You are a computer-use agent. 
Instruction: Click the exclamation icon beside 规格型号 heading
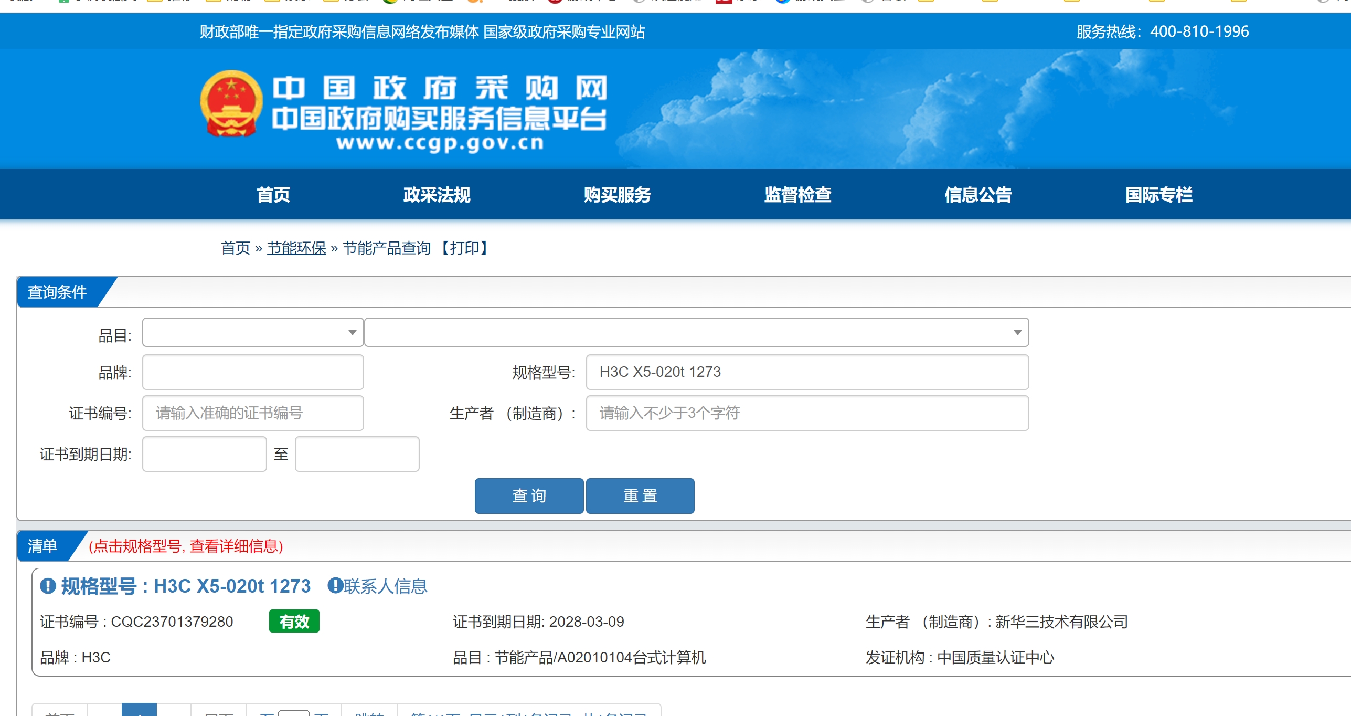pos(48,586)
